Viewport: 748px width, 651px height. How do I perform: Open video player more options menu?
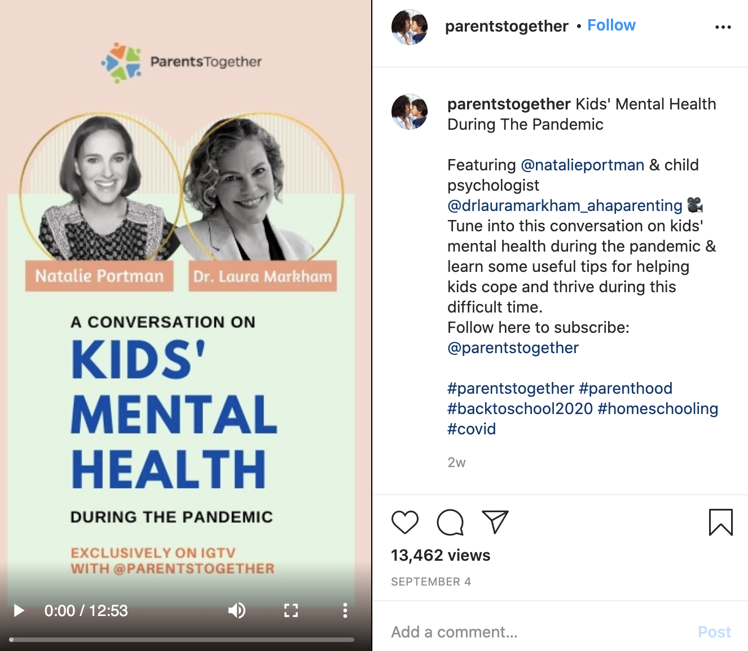tap(345, 610)
